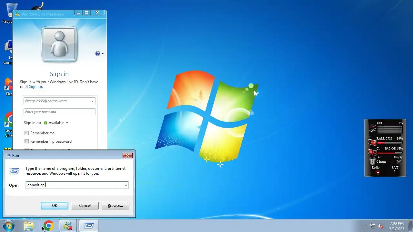Close the Windows Live Messenger window
This screenshot has width=413, height=232.
pyautogui.click(x=97, y=13)
